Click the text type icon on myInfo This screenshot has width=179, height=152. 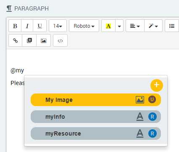point(140,117)
